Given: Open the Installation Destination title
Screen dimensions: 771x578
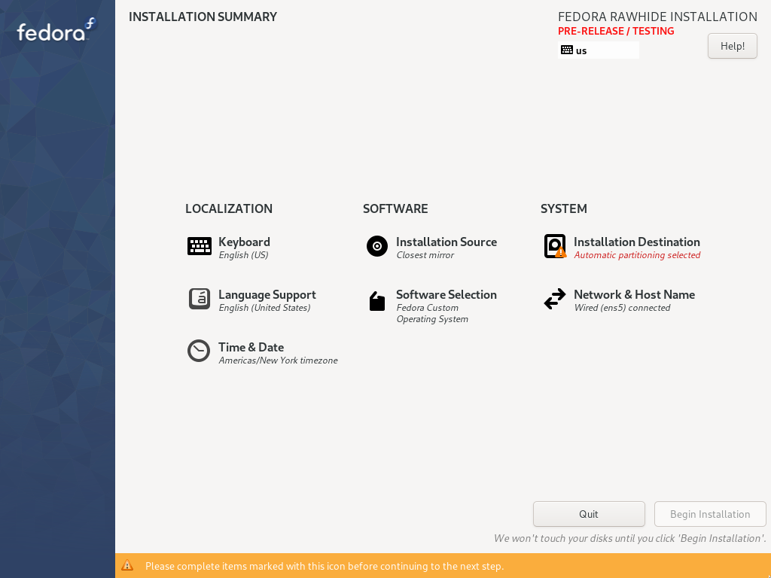Looking at the screenshot, I should (637, 242).
